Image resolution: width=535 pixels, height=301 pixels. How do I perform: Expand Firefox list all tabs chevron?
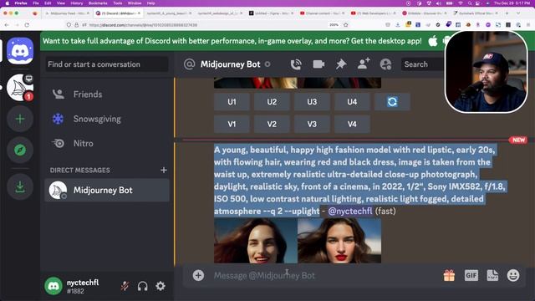click(518, 13)
